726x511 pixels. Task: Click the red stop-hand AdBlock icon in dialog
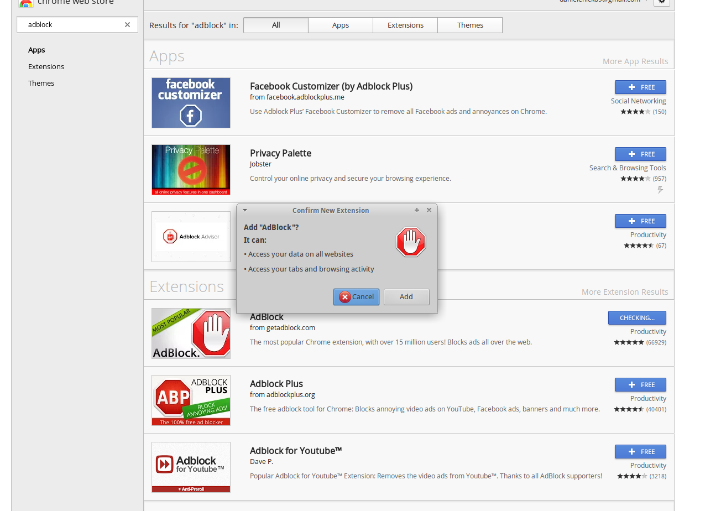click(x=411, y=242)
